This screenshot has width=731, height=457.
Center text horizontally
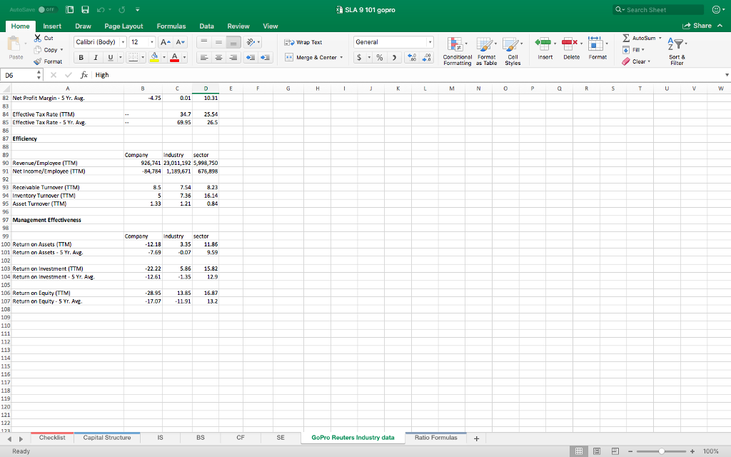[x=218, y=57]
